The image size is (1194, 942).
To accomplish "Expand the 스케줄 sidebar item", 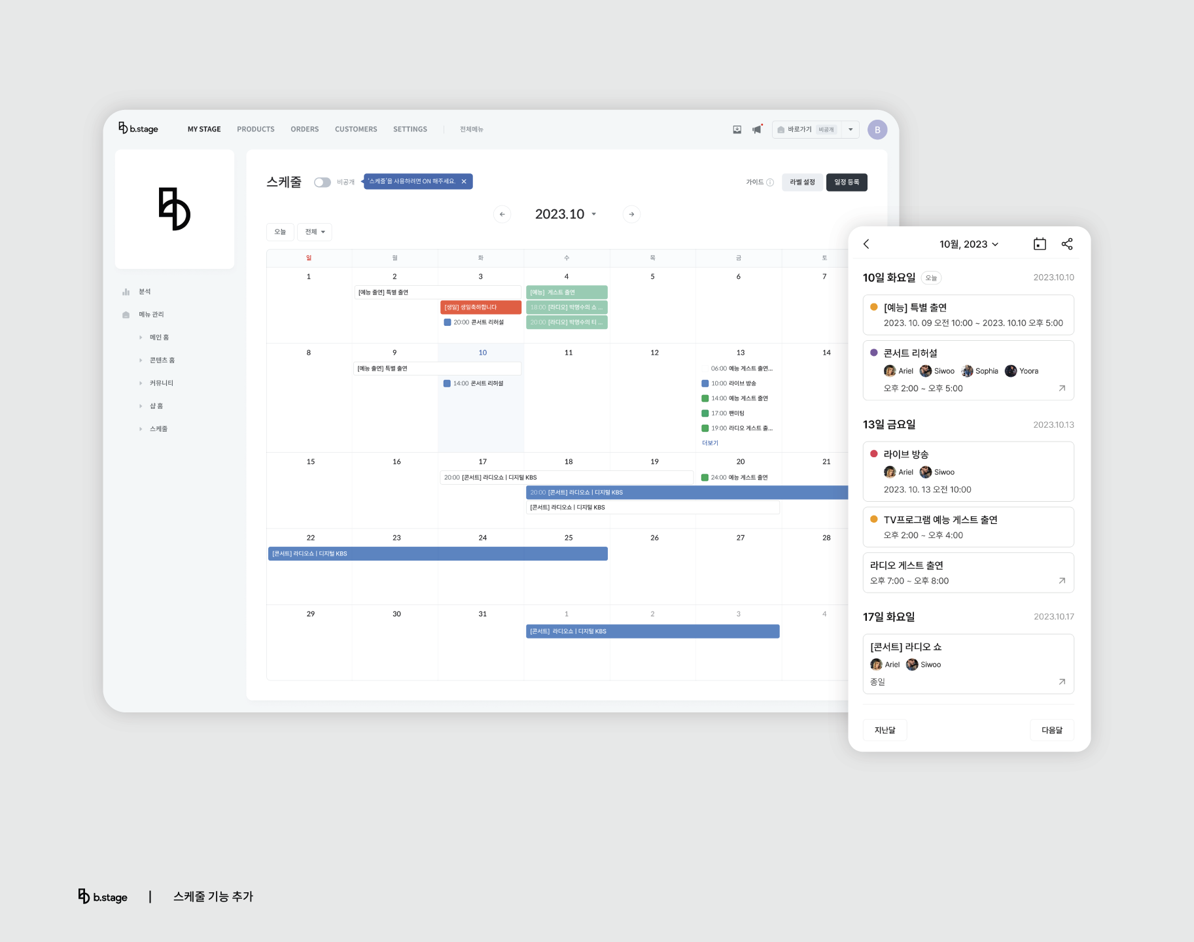I will point(141,429).
